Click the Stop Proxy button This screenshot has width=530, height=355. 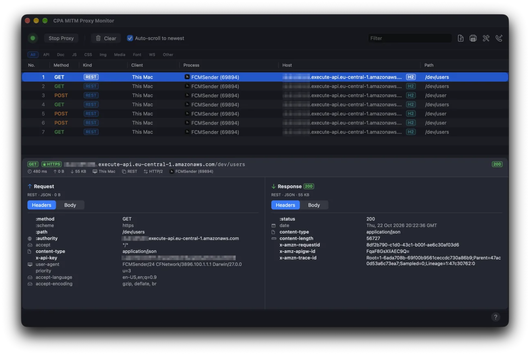coord(61,38)
